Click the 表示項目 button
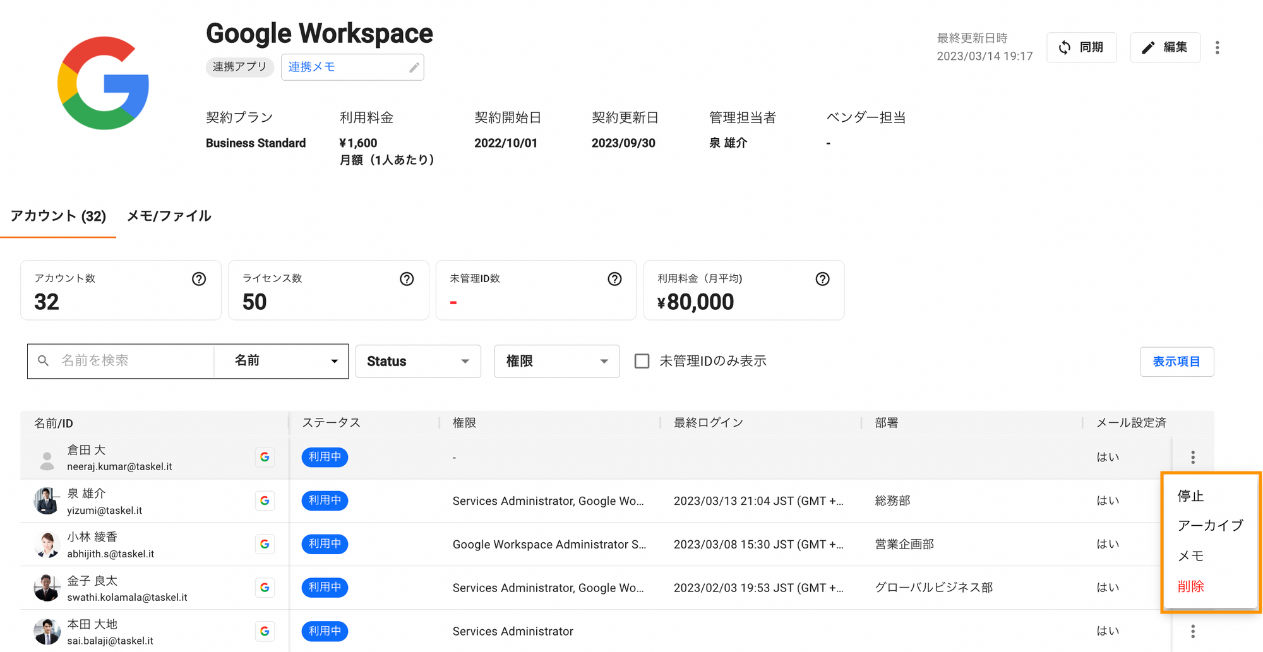 [1176, 362]
